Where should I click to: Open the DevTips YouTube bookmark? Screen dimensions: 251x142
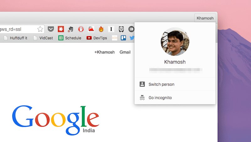point(97,38)
